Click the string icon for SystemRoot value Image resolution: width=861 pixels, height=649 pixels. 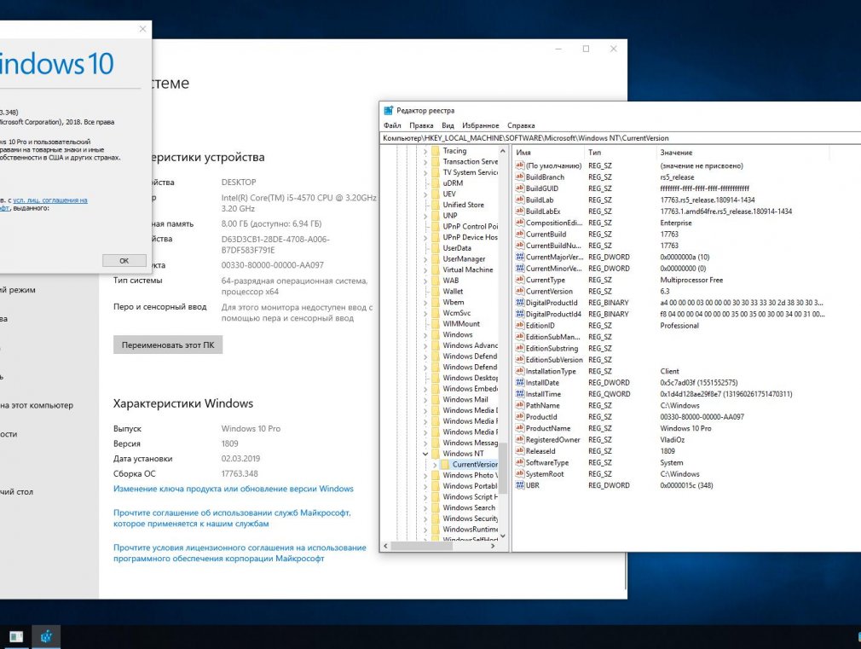coord(520,473)
